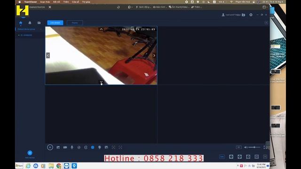
Task: Open the Home icon in sidebar header
Action: [21, 23]
